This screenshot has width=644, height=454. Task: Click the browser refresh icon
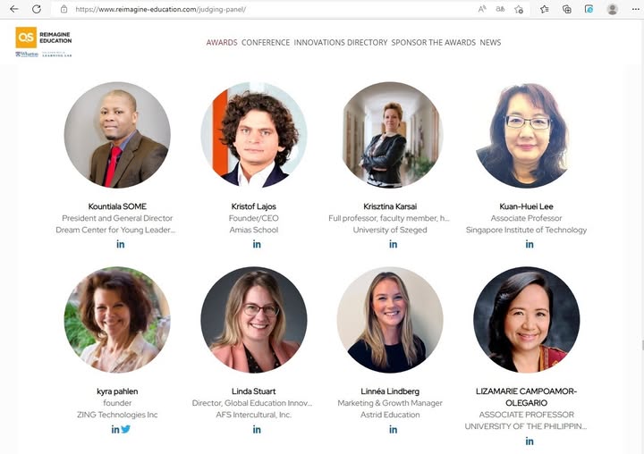(x=37, y=9)
